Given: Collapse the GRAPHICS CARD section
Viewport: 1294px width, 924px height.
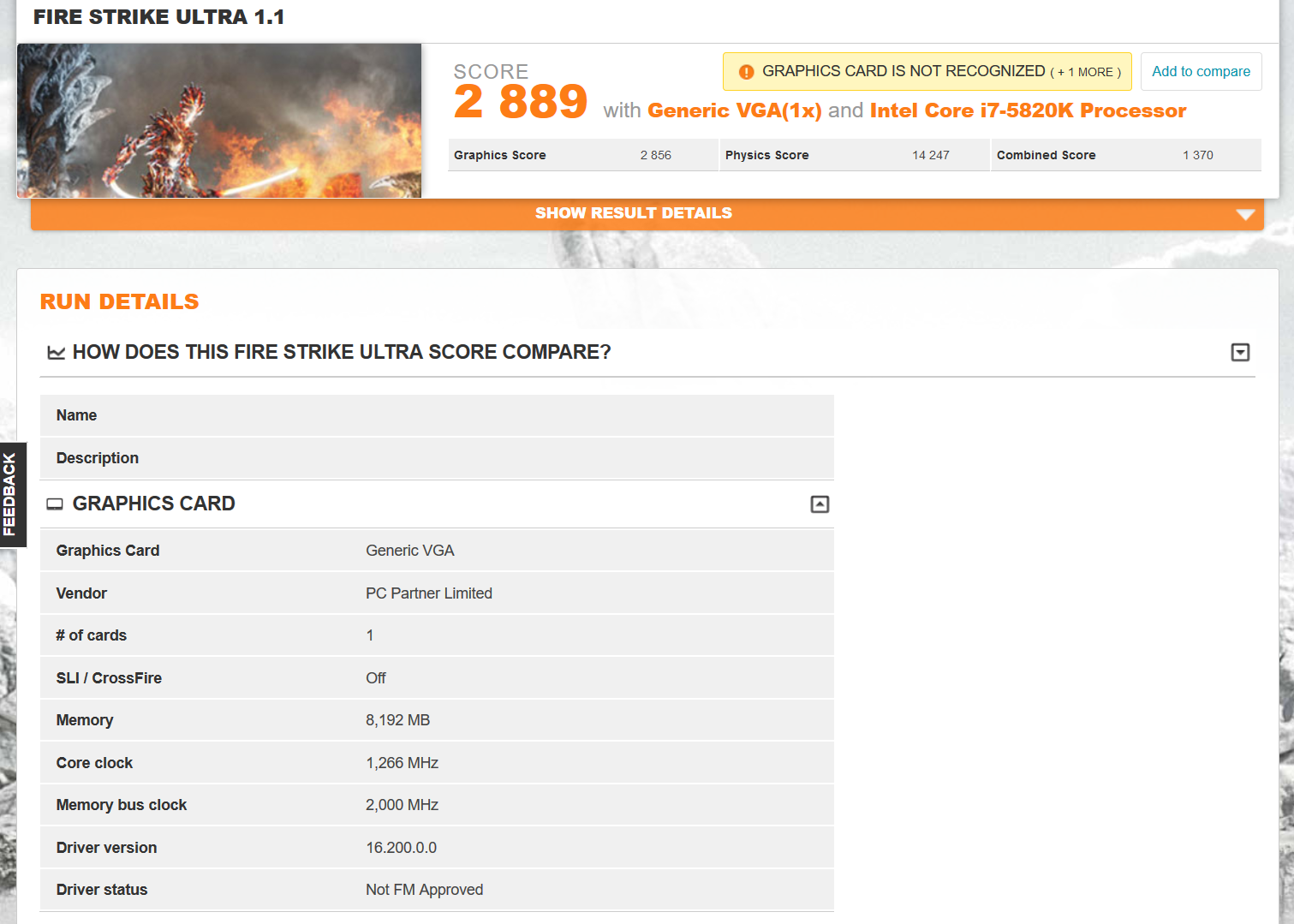Looking at the screenshot, I should [x=820, y=504].
